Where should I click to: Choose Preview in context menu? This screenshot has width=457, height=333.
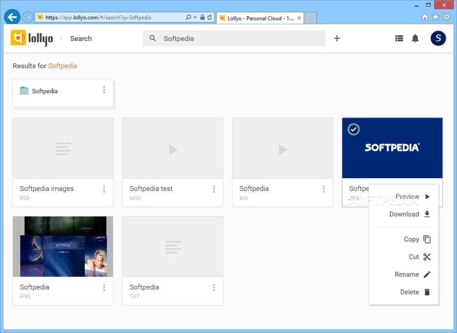click(x=404, y=197)
